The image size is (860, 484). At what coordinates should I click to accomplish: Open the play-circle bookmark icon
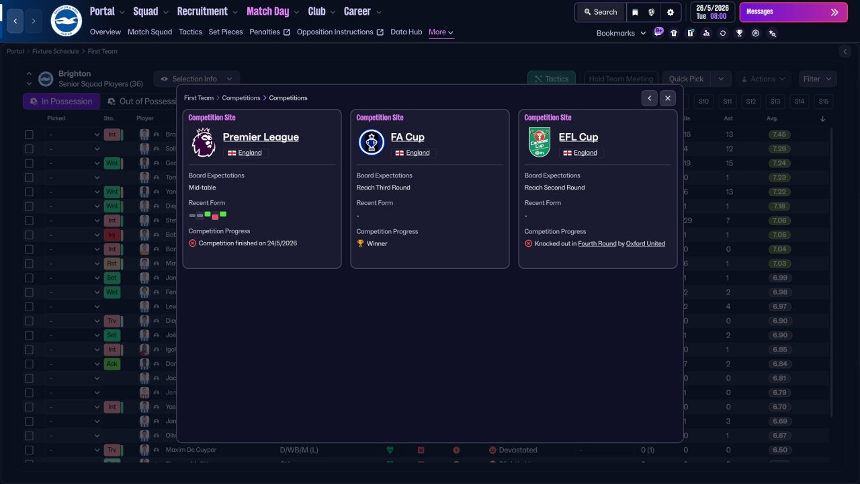tap(756, 33)
